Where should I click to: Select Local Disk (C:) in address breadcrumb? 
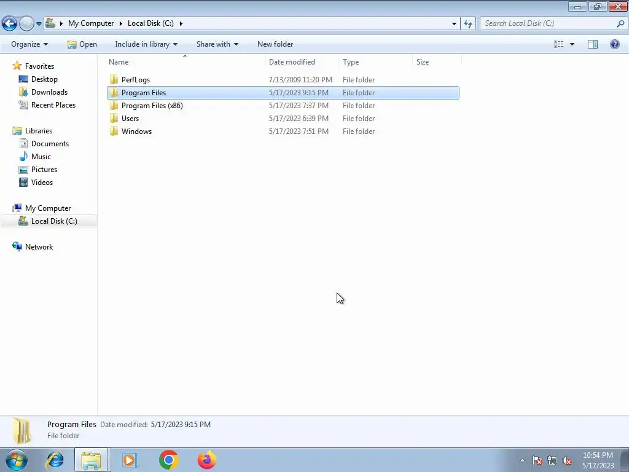(151, 23)
